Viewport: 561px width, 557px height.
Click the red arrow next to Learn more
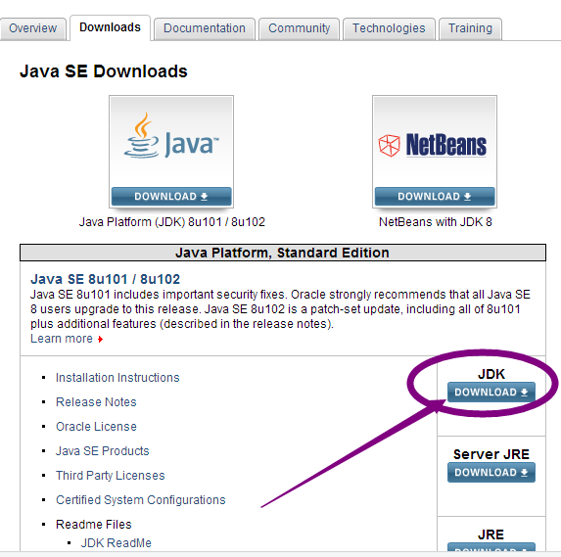coord(101,339)
